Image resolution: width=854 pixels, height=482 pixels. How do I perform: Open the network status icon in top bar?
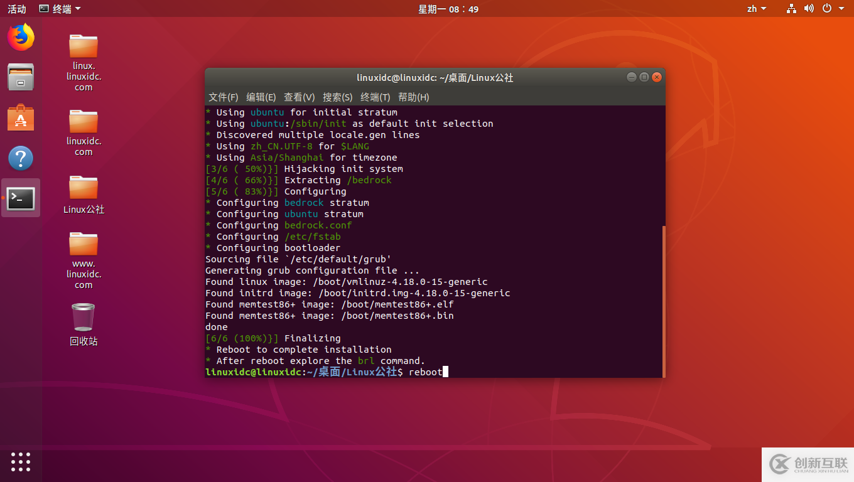(790, 8)
